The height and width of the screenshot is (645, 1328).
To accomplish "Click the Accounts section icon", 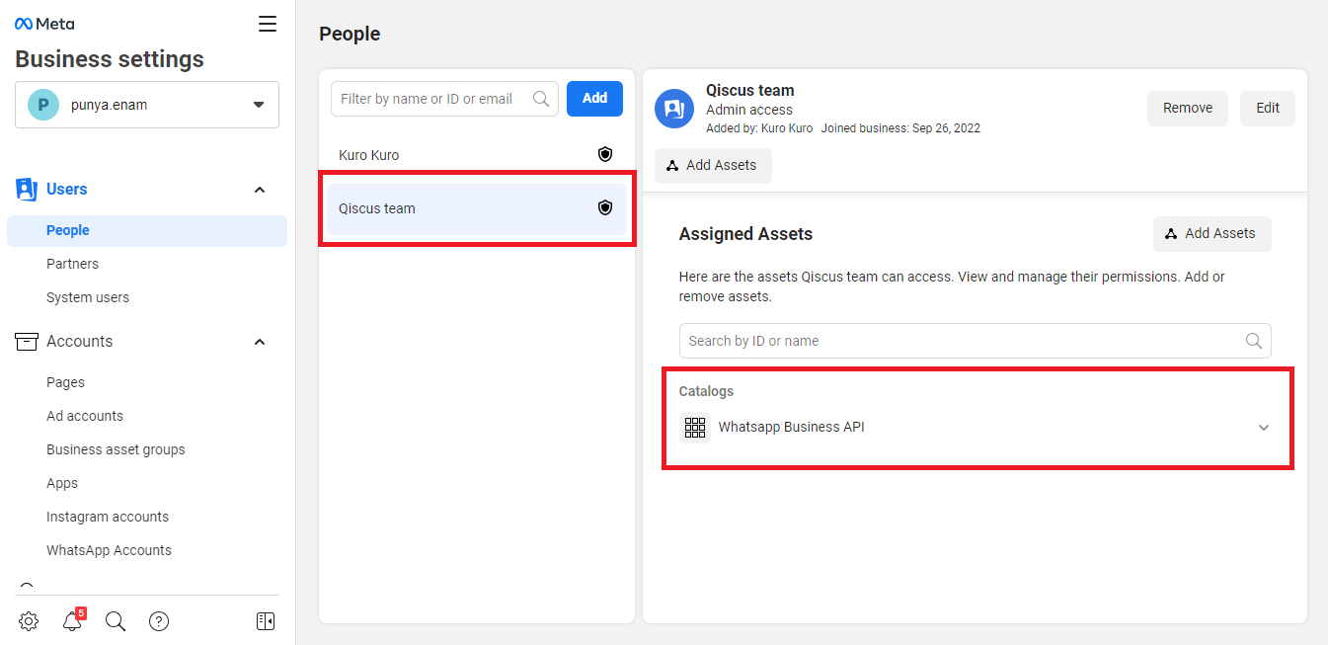I will [26, 341].
